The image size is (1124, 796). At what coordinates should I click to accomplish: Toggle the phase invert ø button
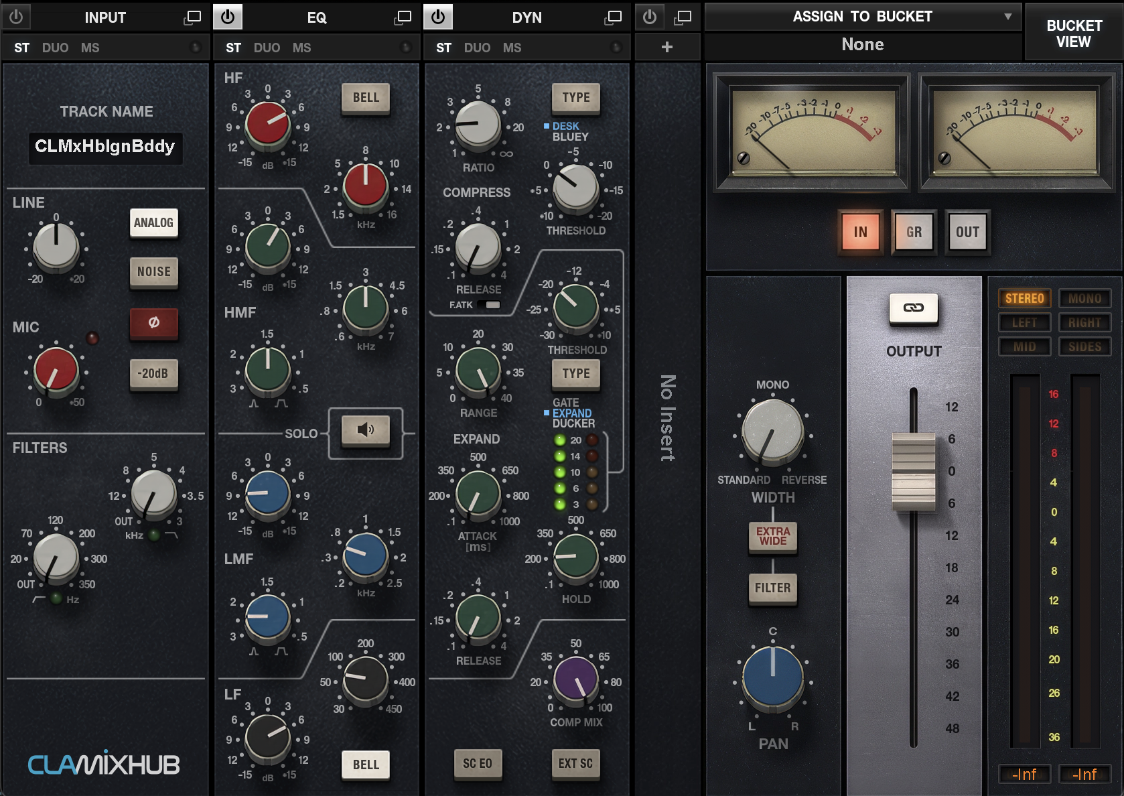pyautogui.click(x=153, y=324)
